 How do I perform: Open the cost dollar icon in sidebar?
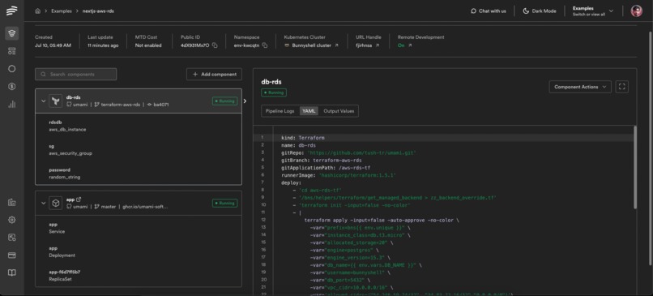tap(11, 86)
